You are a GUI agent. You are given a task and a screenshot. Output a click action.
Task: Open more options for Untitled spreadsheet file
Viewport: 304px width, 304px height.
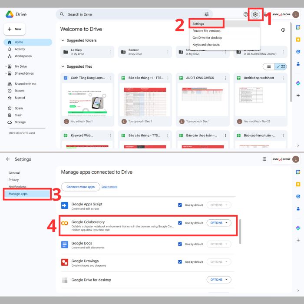pos(283,78)
